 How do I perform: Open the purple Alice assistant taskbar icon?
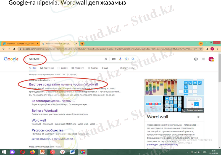click(12, 152)
